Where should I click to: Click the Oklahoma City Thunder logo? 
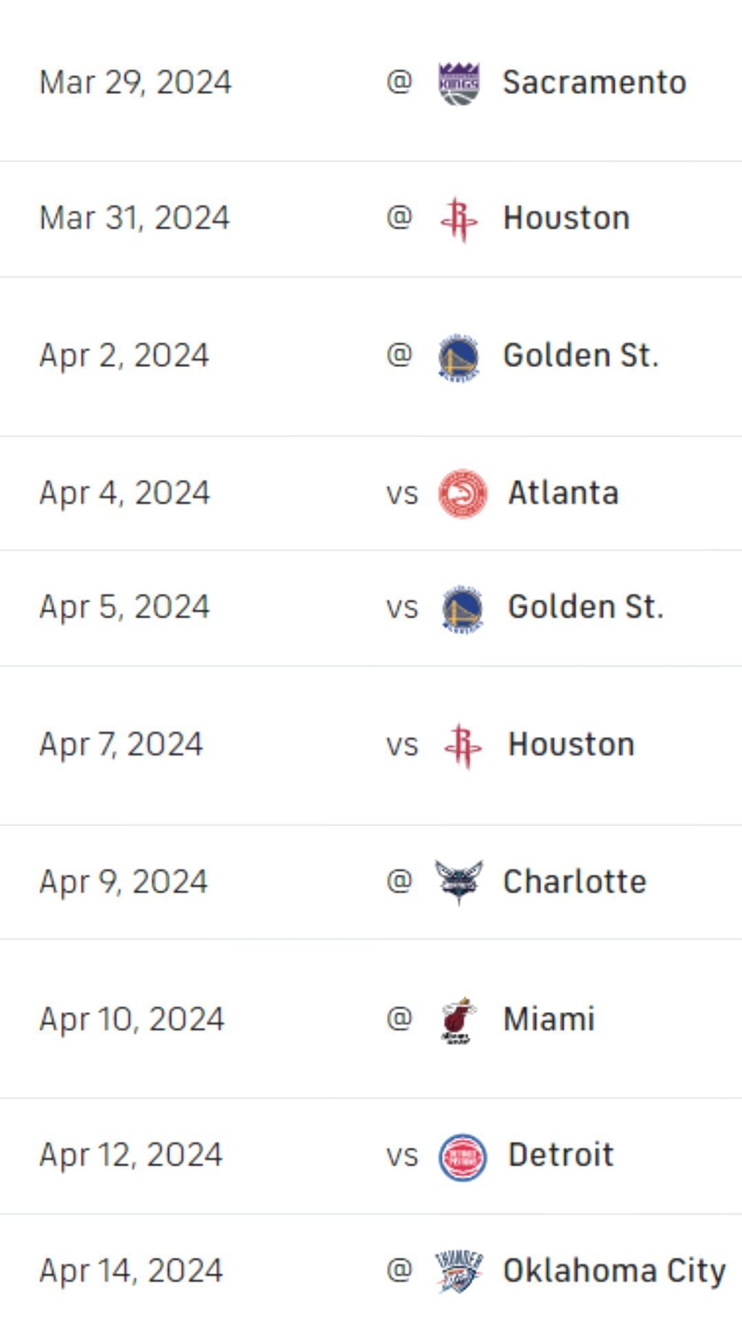[x=459, y=1272]
